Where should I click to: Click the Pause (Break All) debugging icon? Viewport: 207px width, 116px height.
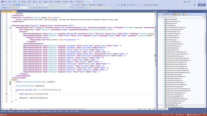pos(99,5)
